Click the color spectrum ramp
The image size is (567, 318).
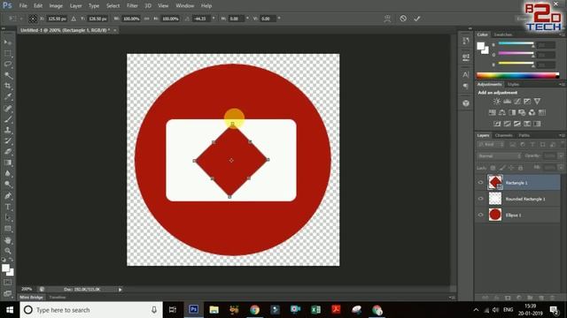tap(517, 75)
